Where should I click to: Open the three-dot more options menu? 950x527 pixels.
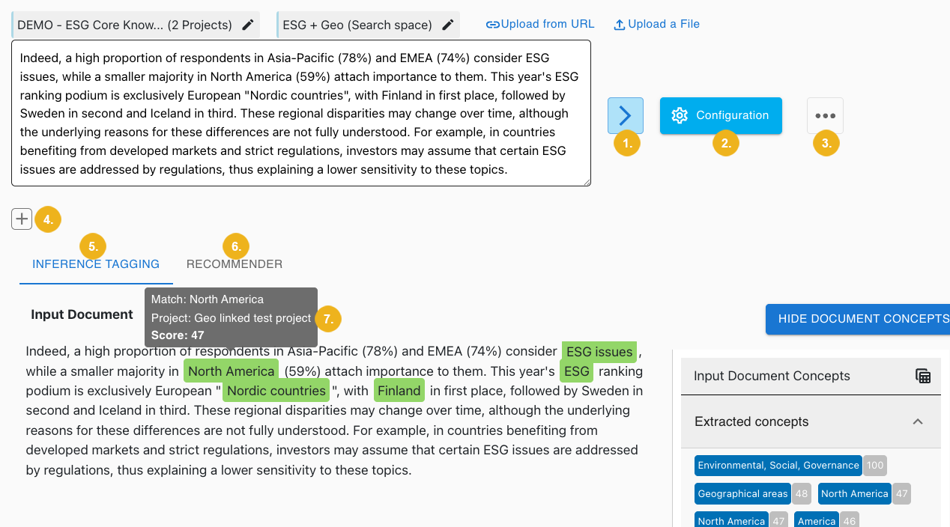point(825,115)
